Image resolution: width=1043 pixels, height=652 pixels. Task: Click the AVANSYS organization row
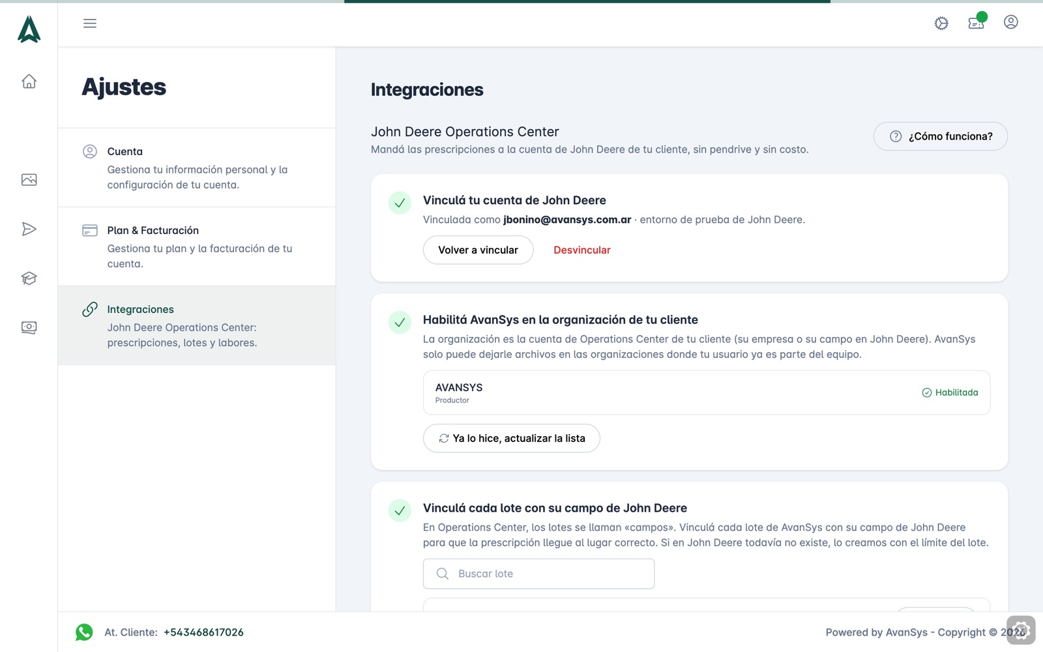(x=707, y=393)
